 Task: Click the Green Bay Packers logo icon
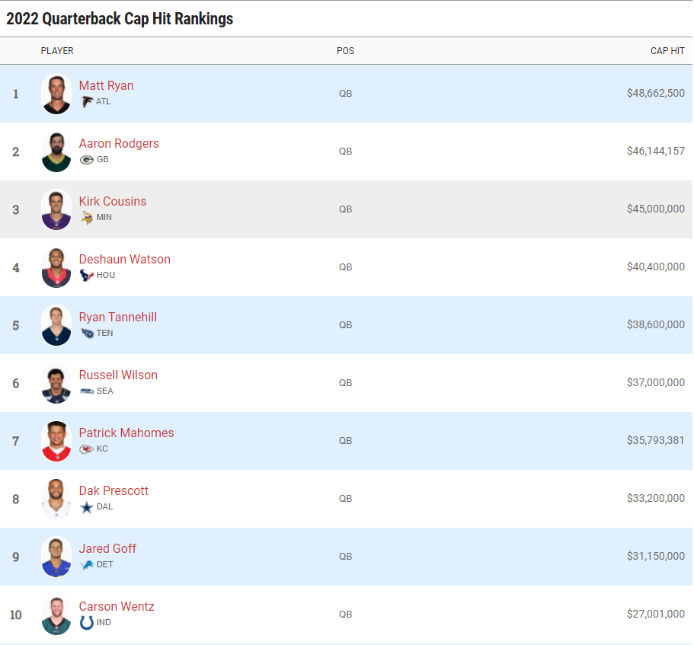[87, 160]
